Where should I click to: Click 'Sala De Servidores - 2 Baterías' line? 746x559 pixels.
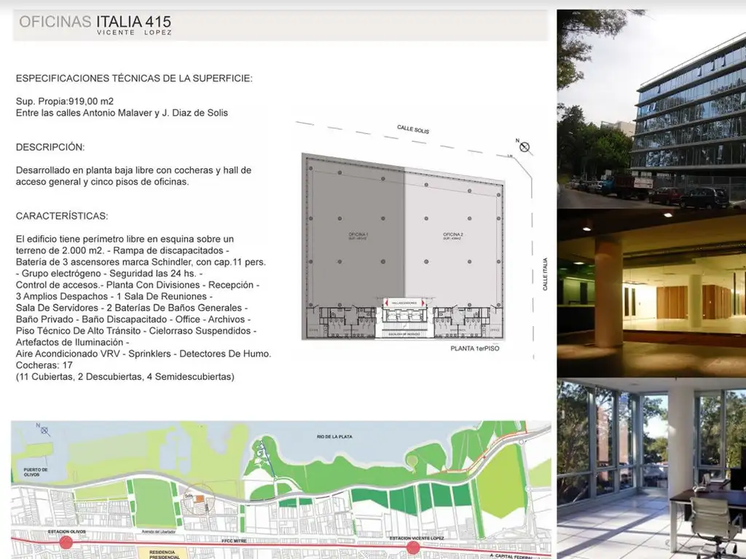click(x=132, y=308)
